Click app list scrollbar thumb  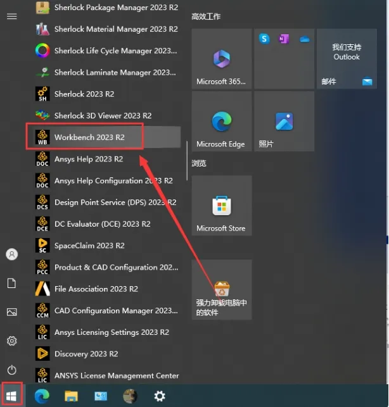tap(187, 161)
